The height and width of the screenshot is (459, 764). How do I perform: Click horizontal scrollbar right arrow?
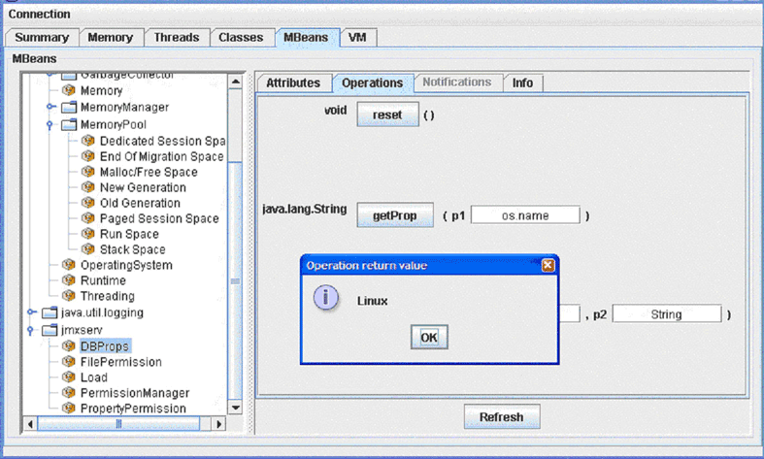tap(218, 424)
